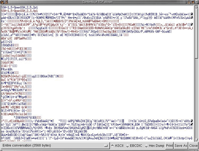The width and height of the screenshot is (199, 151).
Task: Click the Contents of TCP stream title bar
Action: coord(99,2)
